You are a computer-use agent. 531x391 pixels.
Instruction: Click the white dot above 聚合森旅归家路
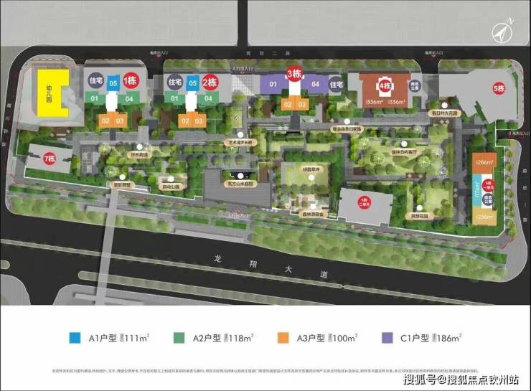pos(347,121)
